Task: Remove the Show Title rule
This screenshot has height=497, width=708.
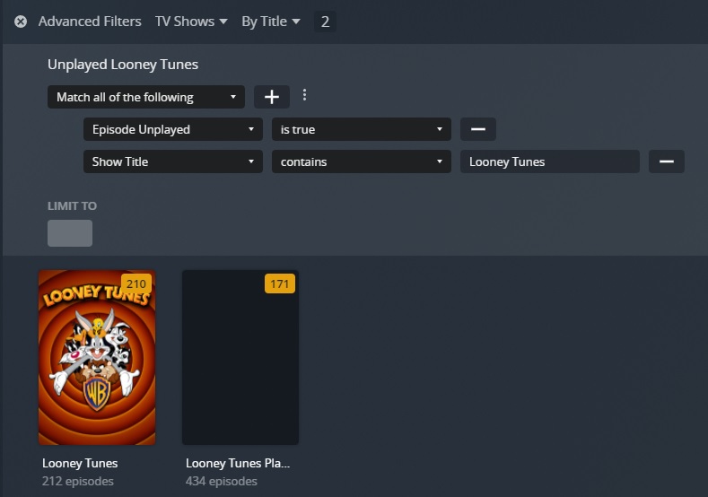Action: pos(667,161)
